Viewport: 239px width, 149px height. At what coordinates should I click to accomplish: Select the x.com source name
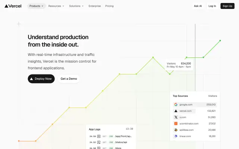pyautogui.click(x=183, y=117)
